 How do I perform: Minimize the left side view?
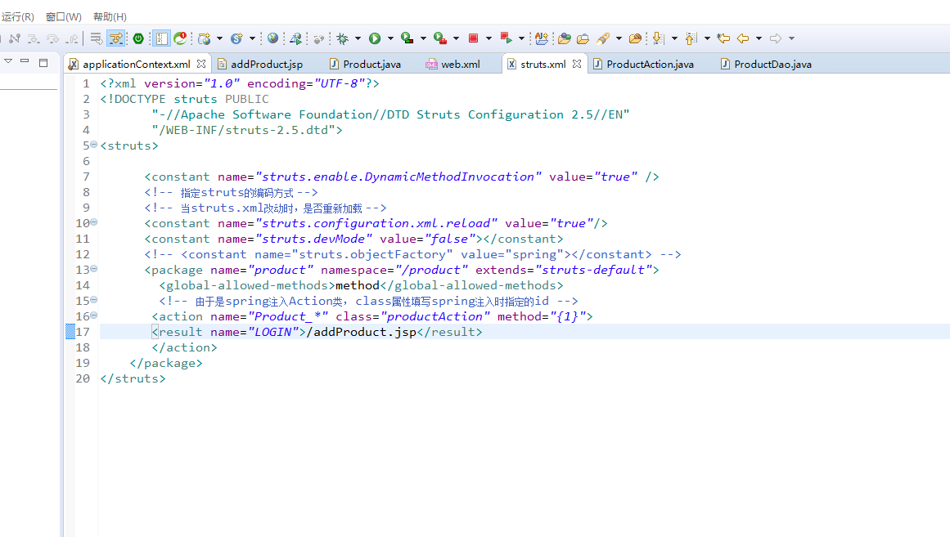[25, 61]
